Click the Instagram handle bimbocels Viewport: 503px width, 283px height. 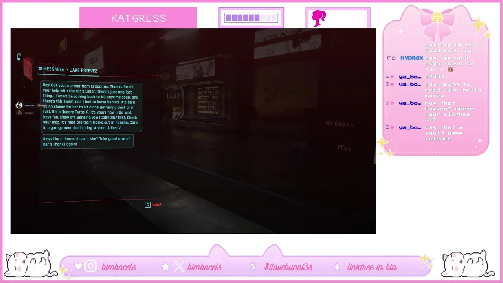(119, 267)
